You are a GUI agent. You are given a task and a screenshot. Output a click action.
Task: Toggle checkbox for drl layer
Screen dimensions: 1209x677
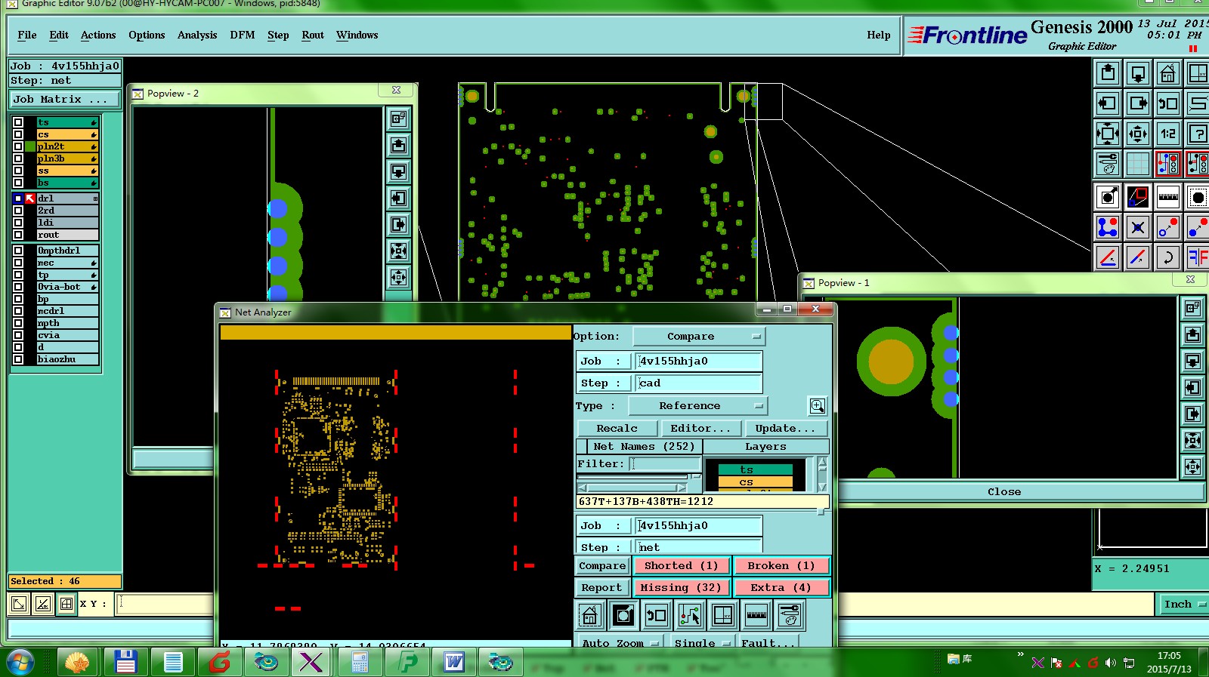[18, 198]
